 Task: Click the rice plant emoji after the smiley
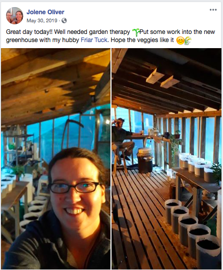point(188,41)
